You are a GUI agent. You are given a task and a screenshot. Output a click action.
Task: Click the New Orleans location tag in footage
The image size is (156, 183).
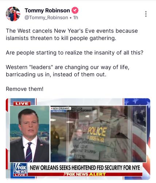coord(61,108)
